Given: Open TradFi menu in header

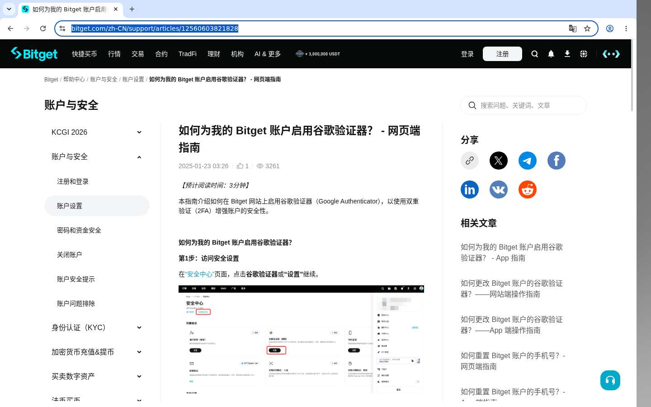Looking at the screenshot, I should 188,54.
